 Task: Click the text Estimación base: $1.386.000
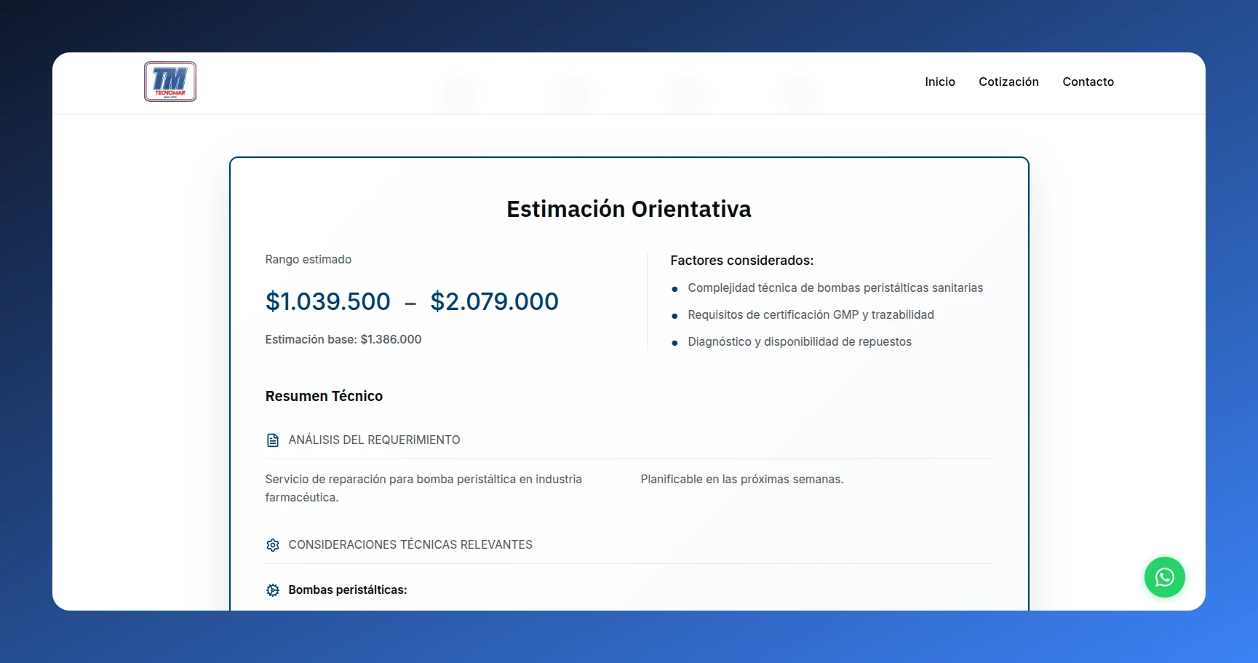pos(343,339)
